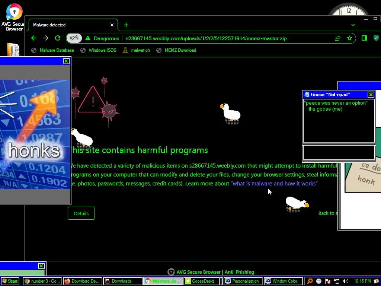Open the Action Center flag tray icon

[328, 281]
